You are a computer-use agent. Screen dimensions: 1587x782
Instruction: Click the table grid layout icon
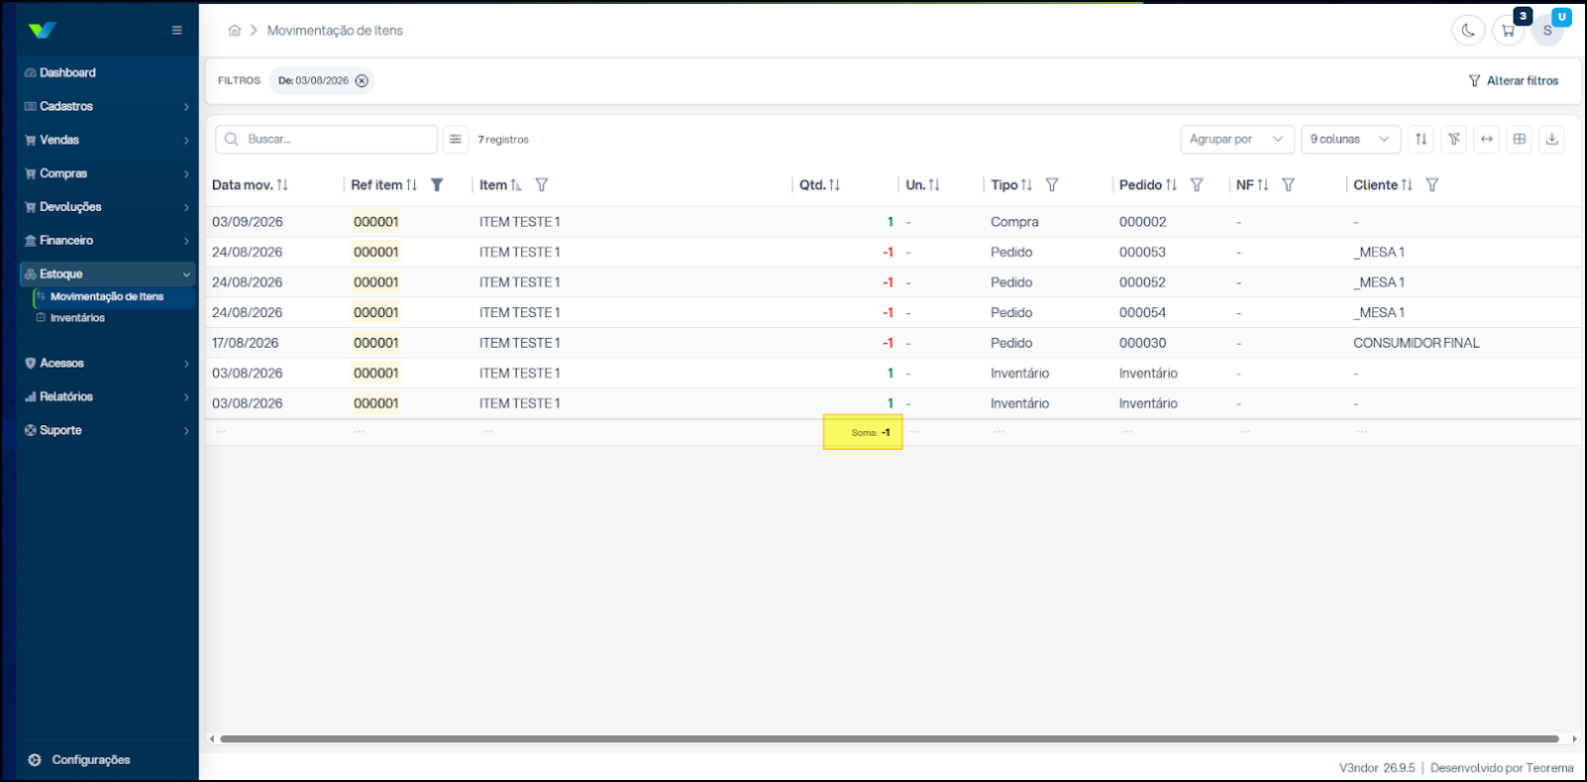1520,140
